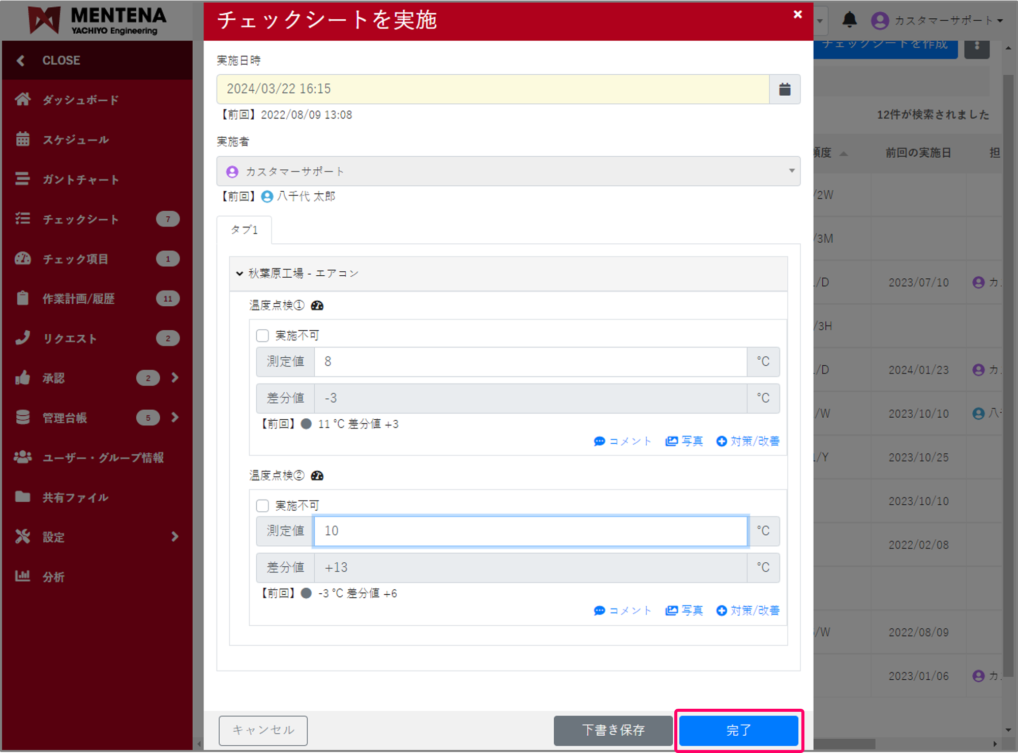
Task: Check 実施不可 for 温度点検①
Action: pyautogui.click(x=262, y=336)
